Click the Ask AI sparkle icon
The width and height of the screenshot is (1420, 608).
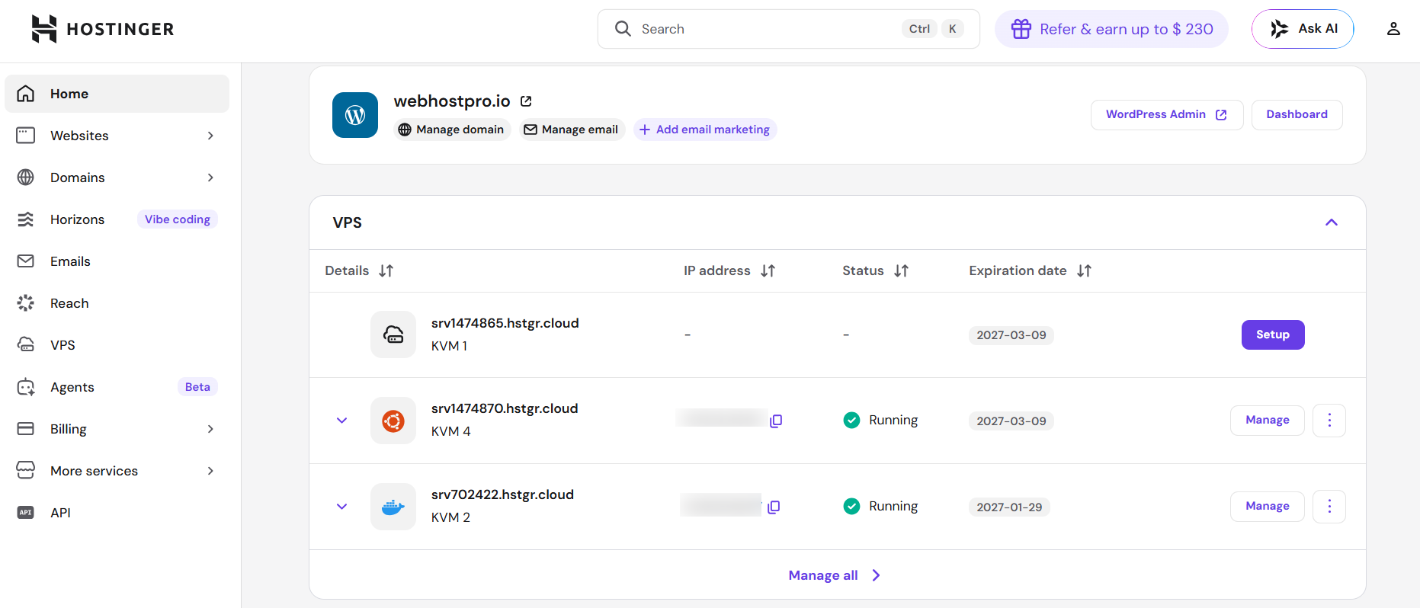coord(1279,29)
